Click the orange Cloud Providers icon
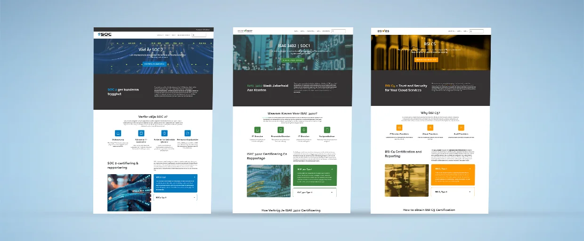Screen dimensions: 584x241 pos(430,128)
